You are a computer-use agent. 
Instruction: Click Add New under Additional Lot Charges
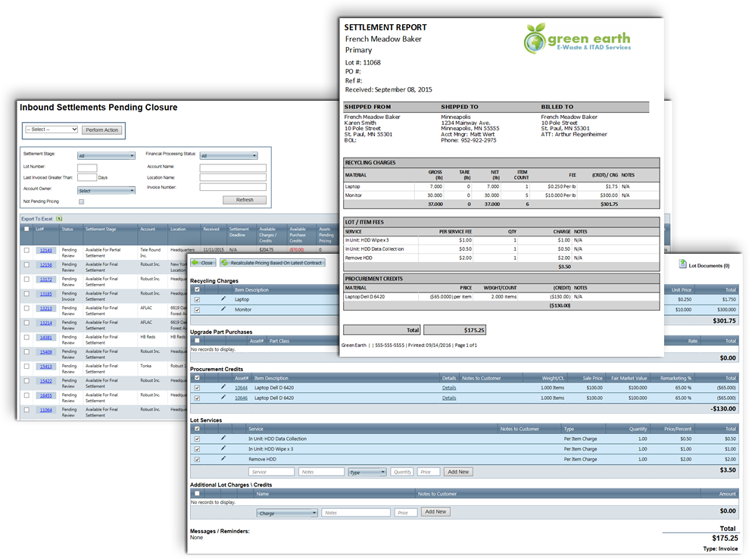(x=435, y=512)
